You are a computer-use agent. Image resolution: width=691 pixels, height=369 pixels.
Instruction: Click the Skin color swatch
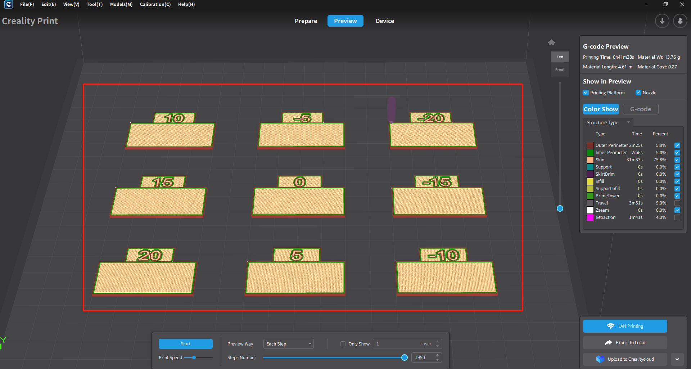[x=590, y=160]
